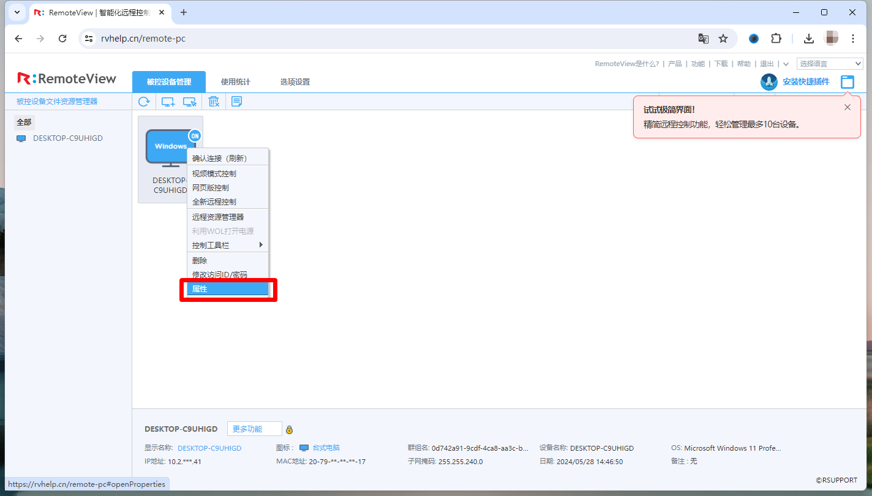Select 视频模式控制 in context menu
Screen dimensions: 872x496
pyautogui.click(x=228, y=173)
